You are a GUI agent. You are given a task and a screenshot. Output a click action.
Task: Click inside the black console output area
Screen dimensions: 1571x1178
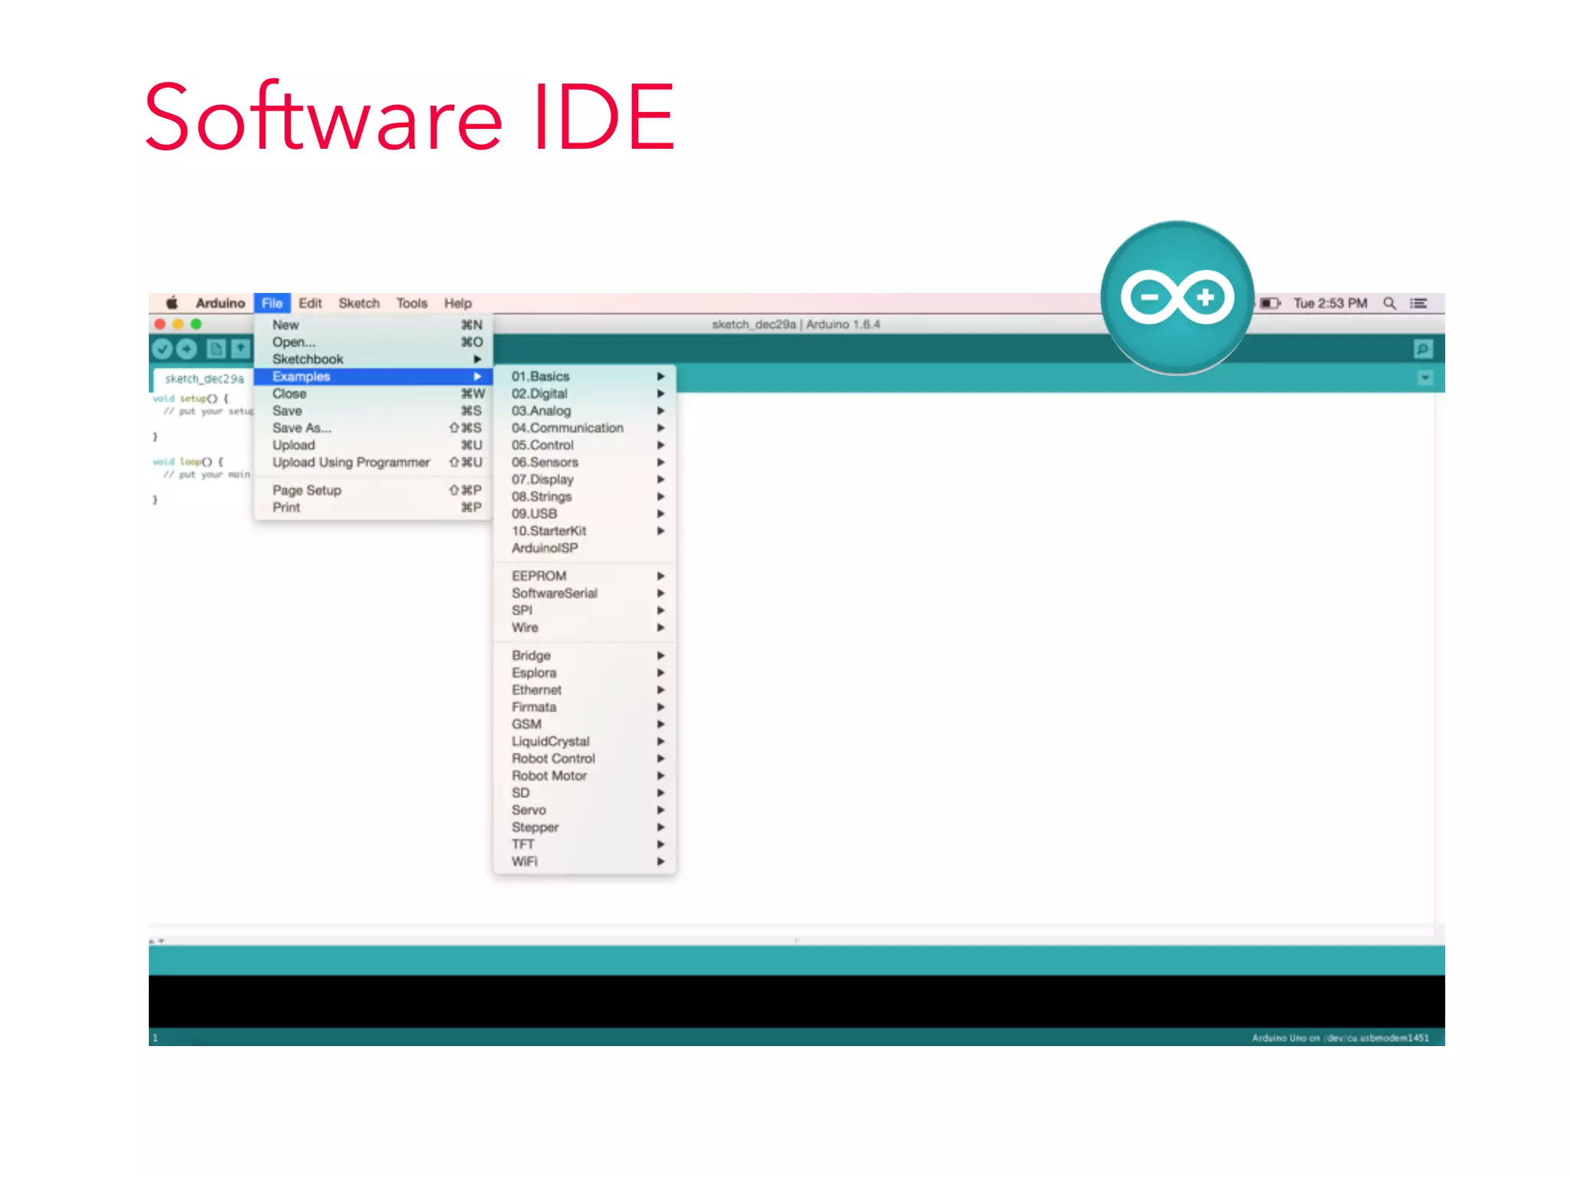796,1002
